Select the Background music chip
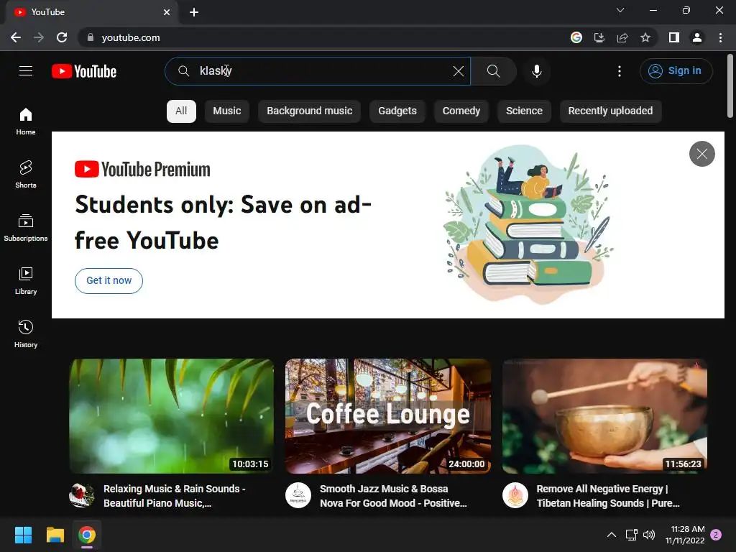The width and height of the screenshot is (736, 552). coord(309,111)
